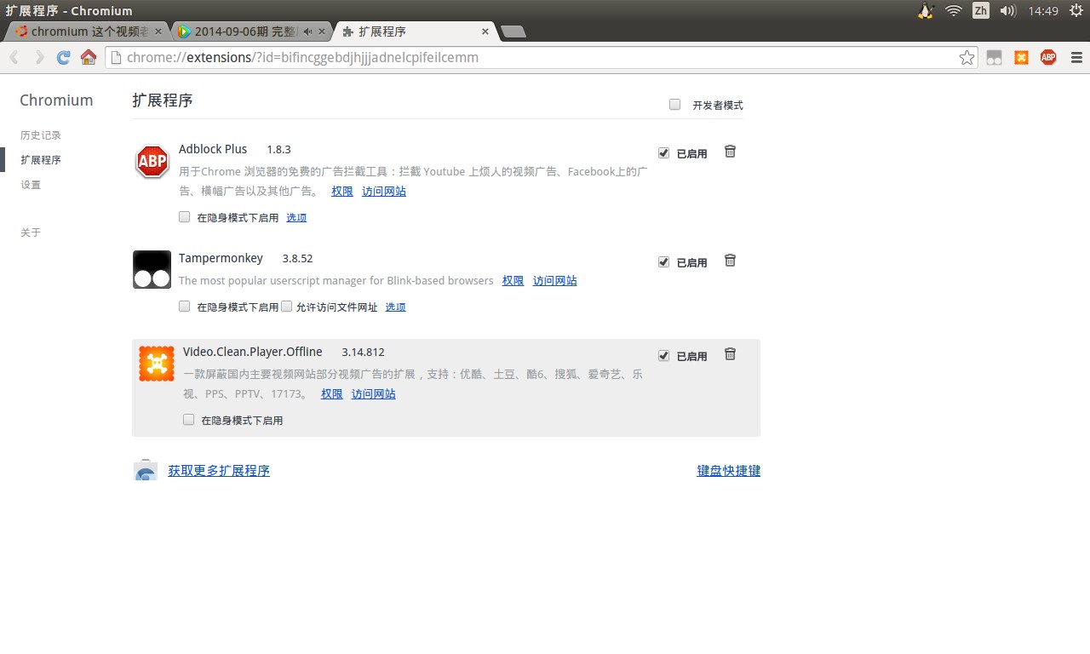Viewport: 1090px width, 654px height.
Task: Open a new tab
Action: click(x=513, y=32)
